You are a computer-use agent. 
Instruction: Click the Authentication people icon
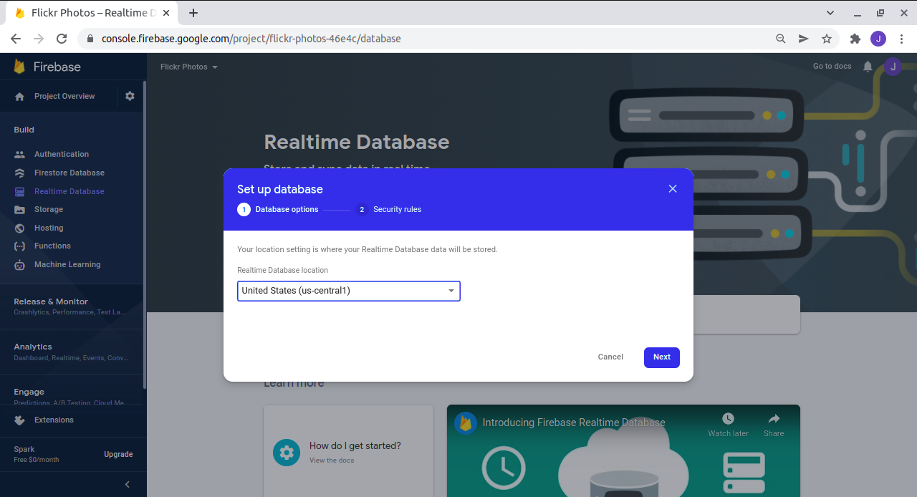(x=19, y=155)
